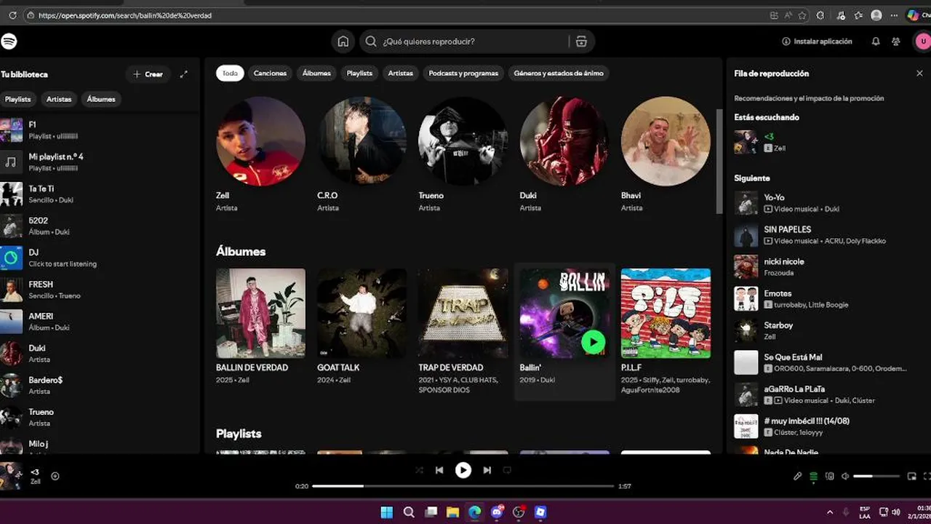The image size is (931, 524).
Task: Click the Crear button in library
Action: [148, 74]
